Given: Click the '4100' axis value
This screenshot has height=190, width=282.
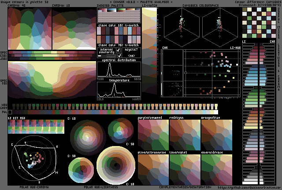Looking at the screenshot, I should point(100,79).
